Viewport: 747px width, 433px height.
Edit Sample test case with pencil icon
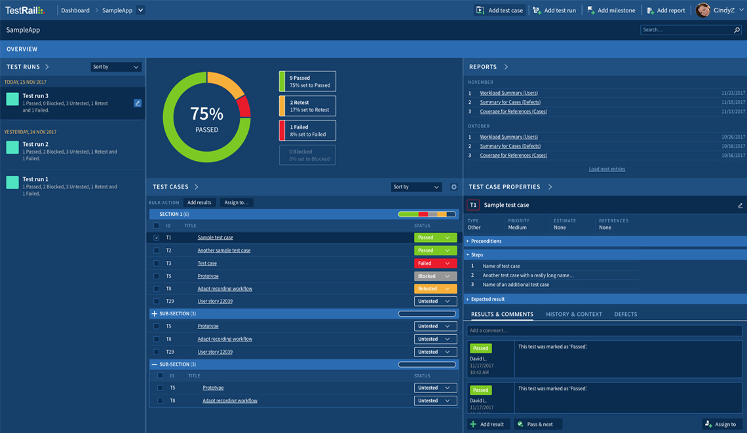point(740,205)
